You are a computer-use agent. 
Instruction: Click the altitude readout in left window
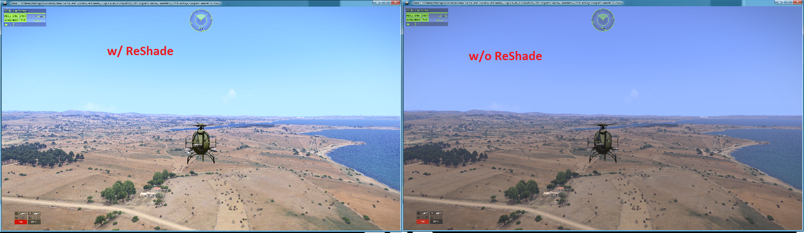tap(38, 20)
